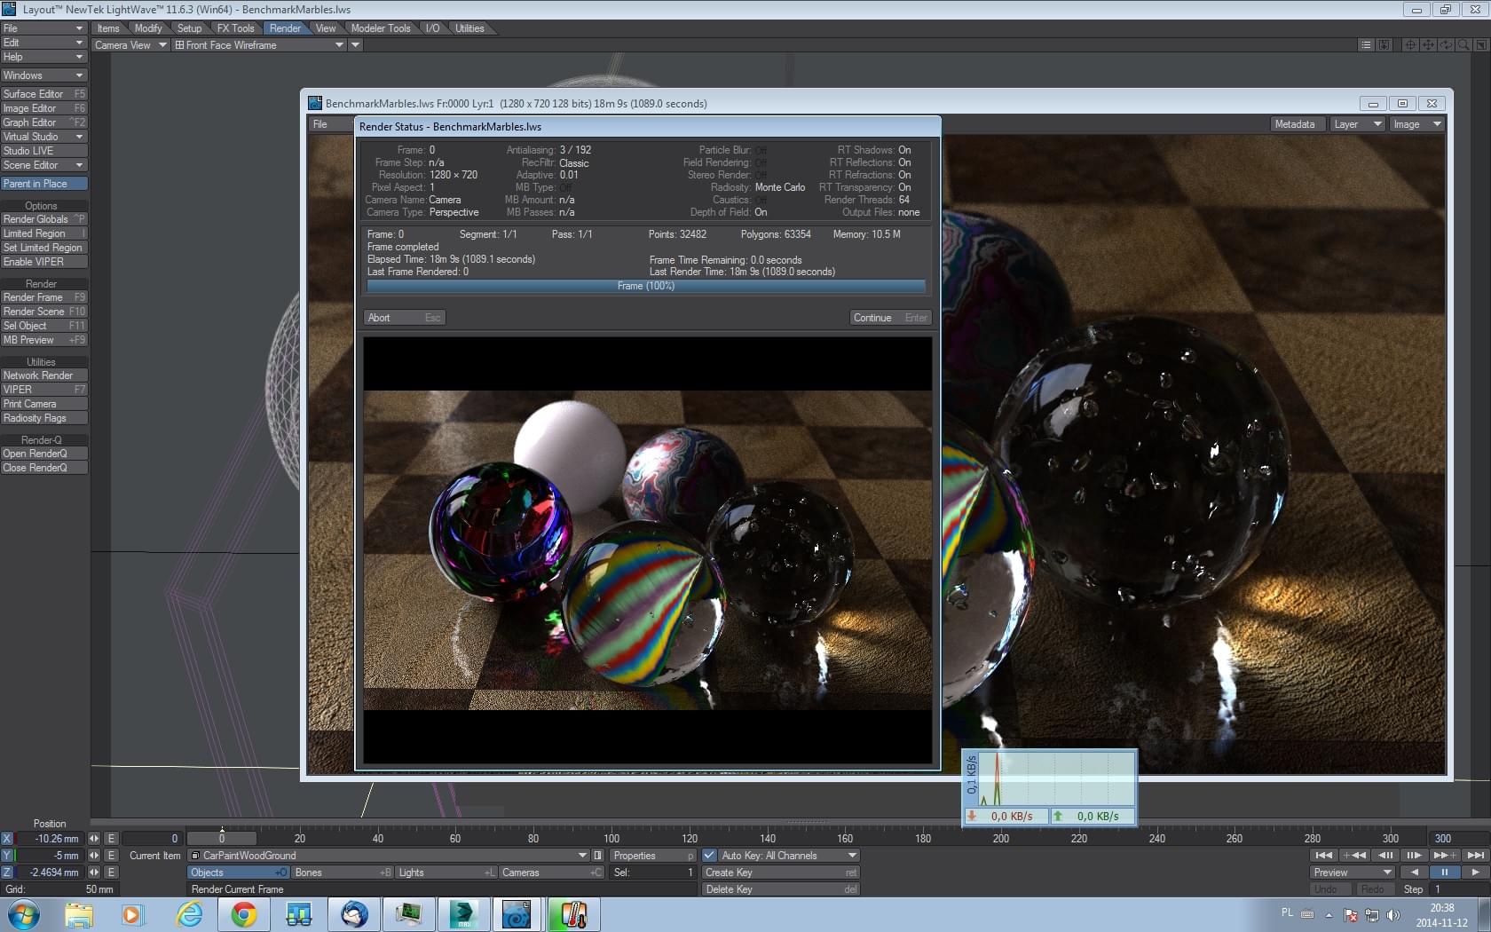
Task: Expand the Scene Editor dropdown
Action: (x=43, y=165)
